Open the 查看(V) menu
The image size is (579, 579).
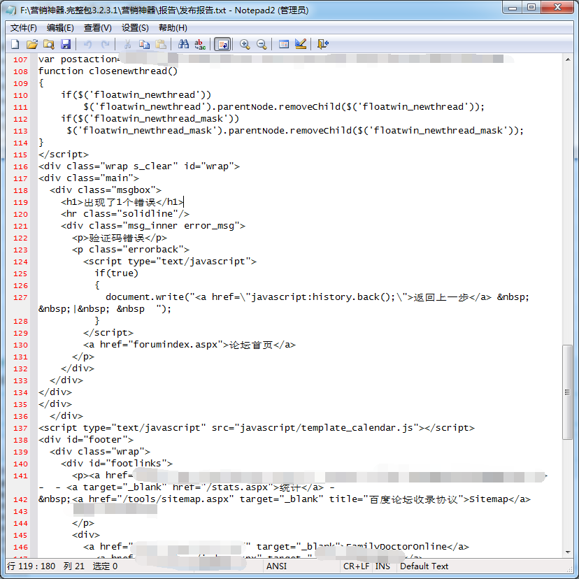97,28
